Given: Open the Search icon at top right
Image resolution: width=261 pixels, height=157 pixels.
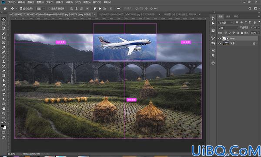Looking at the screenshot, I should coord(250,9).
